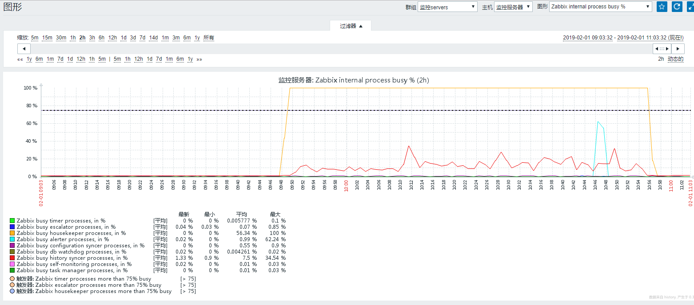The image size is (694, 305).
Task: Open the 图形 graph selection dropdown
Action: click(x=600, y=7)
